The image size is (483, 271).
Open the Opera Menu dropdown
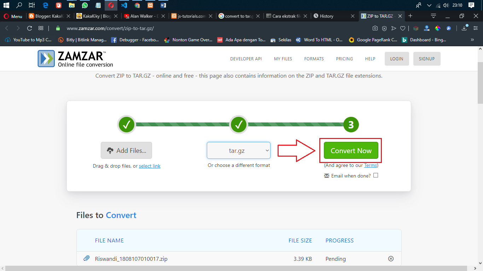[x=13, y=16]
